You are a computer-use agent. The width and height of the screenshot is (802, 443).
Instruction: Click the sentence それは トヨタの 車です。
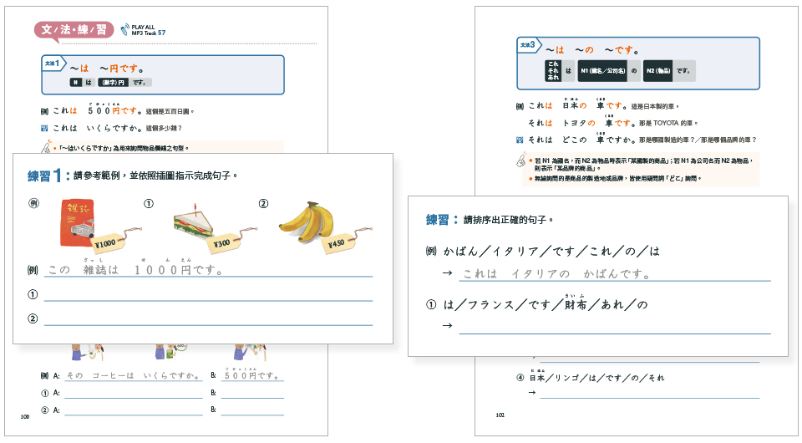pos(582,122)
